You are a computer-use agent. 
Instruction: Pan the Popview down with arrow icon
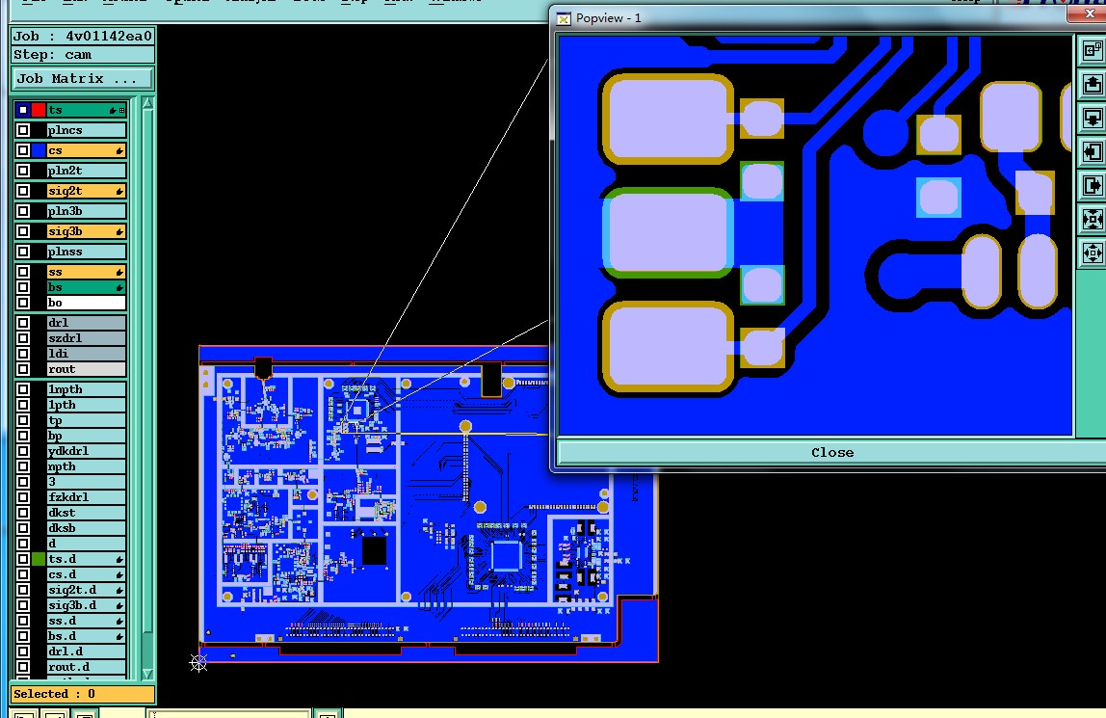[x=1092, y=118]
